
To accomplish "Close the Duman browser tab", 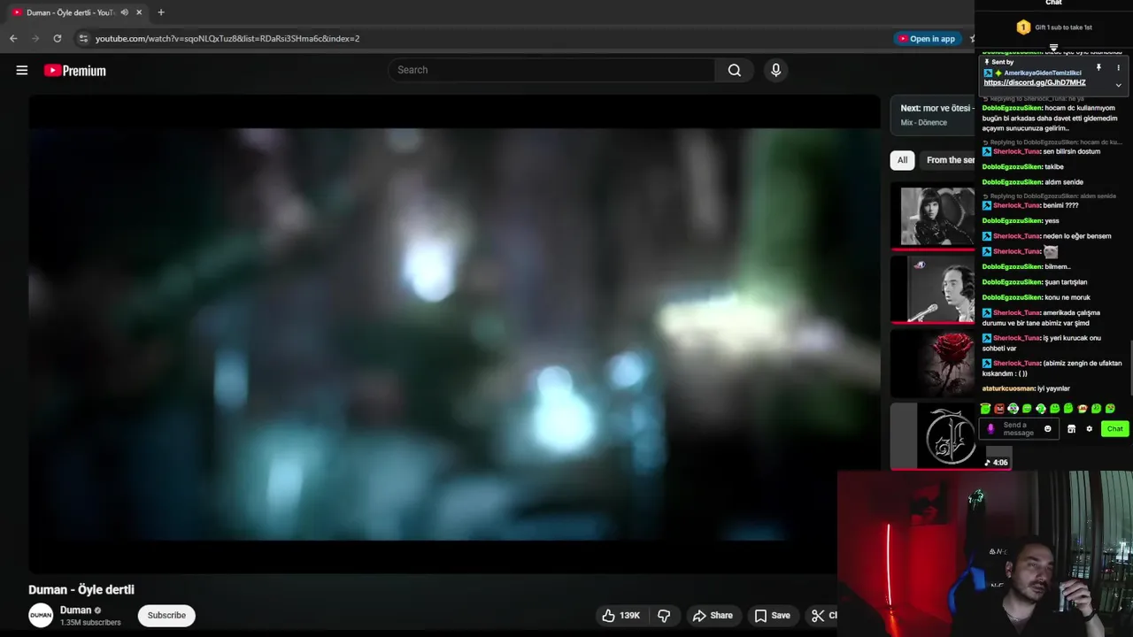I will coord(139,12).
